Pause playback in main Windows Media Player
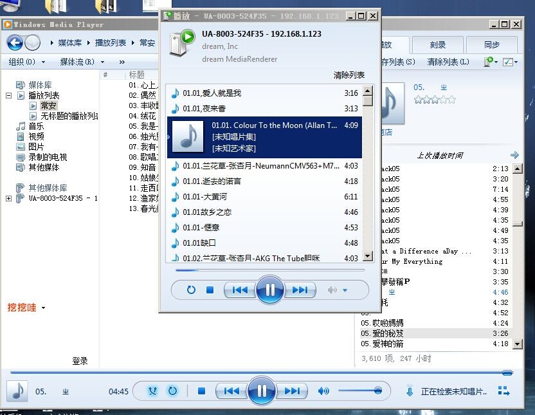Screen dimensions: 535x415 tap(262, 391)
